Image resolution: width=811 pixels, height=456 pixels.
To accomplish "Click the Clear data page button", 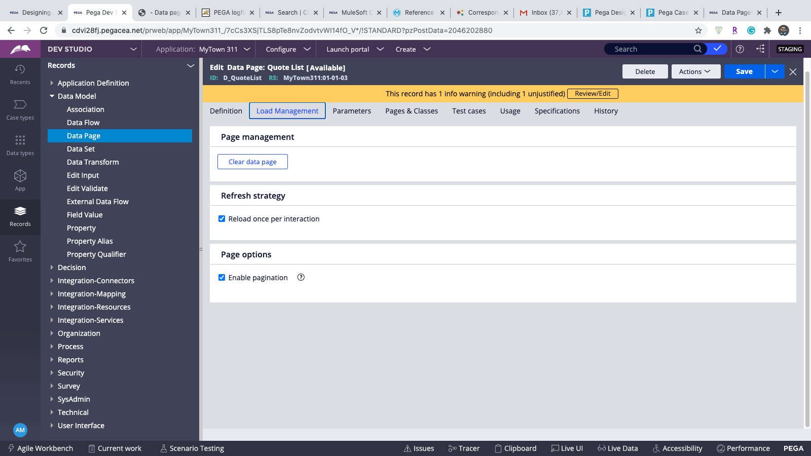I will point(252,161).
